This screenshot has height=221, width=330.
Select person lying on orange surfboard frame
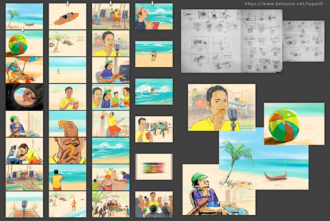(x=67, y=16)
